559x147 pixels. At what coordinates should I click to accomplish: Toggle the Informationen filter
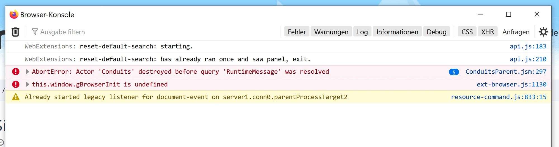(397, 32)
